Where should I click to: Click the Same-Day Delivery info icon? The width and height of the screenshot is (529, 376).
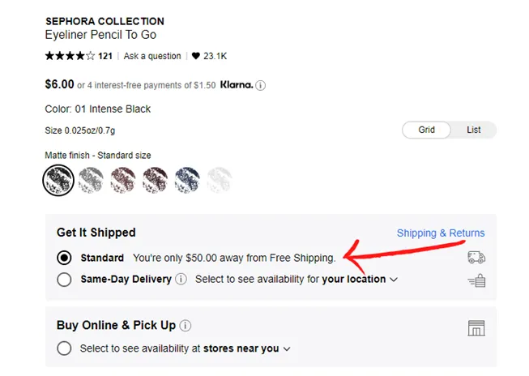(181, 280)
